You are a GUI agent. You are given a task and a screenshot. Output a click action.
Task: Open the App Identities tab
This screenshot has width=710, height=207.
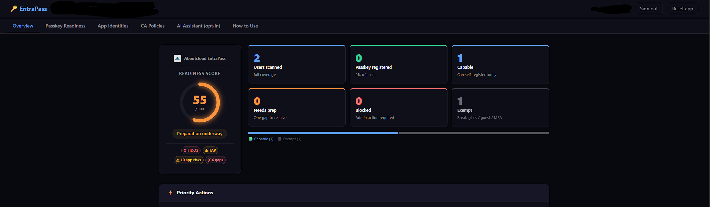click(113, 26)
